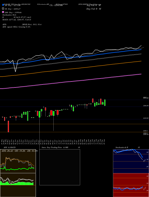Click the thick blue 20-day moving average line

[71, 58]
